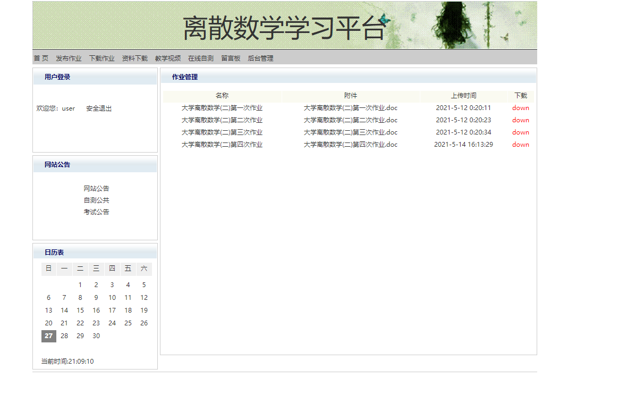Download 第四次作业 via its down link

(520, 144)
